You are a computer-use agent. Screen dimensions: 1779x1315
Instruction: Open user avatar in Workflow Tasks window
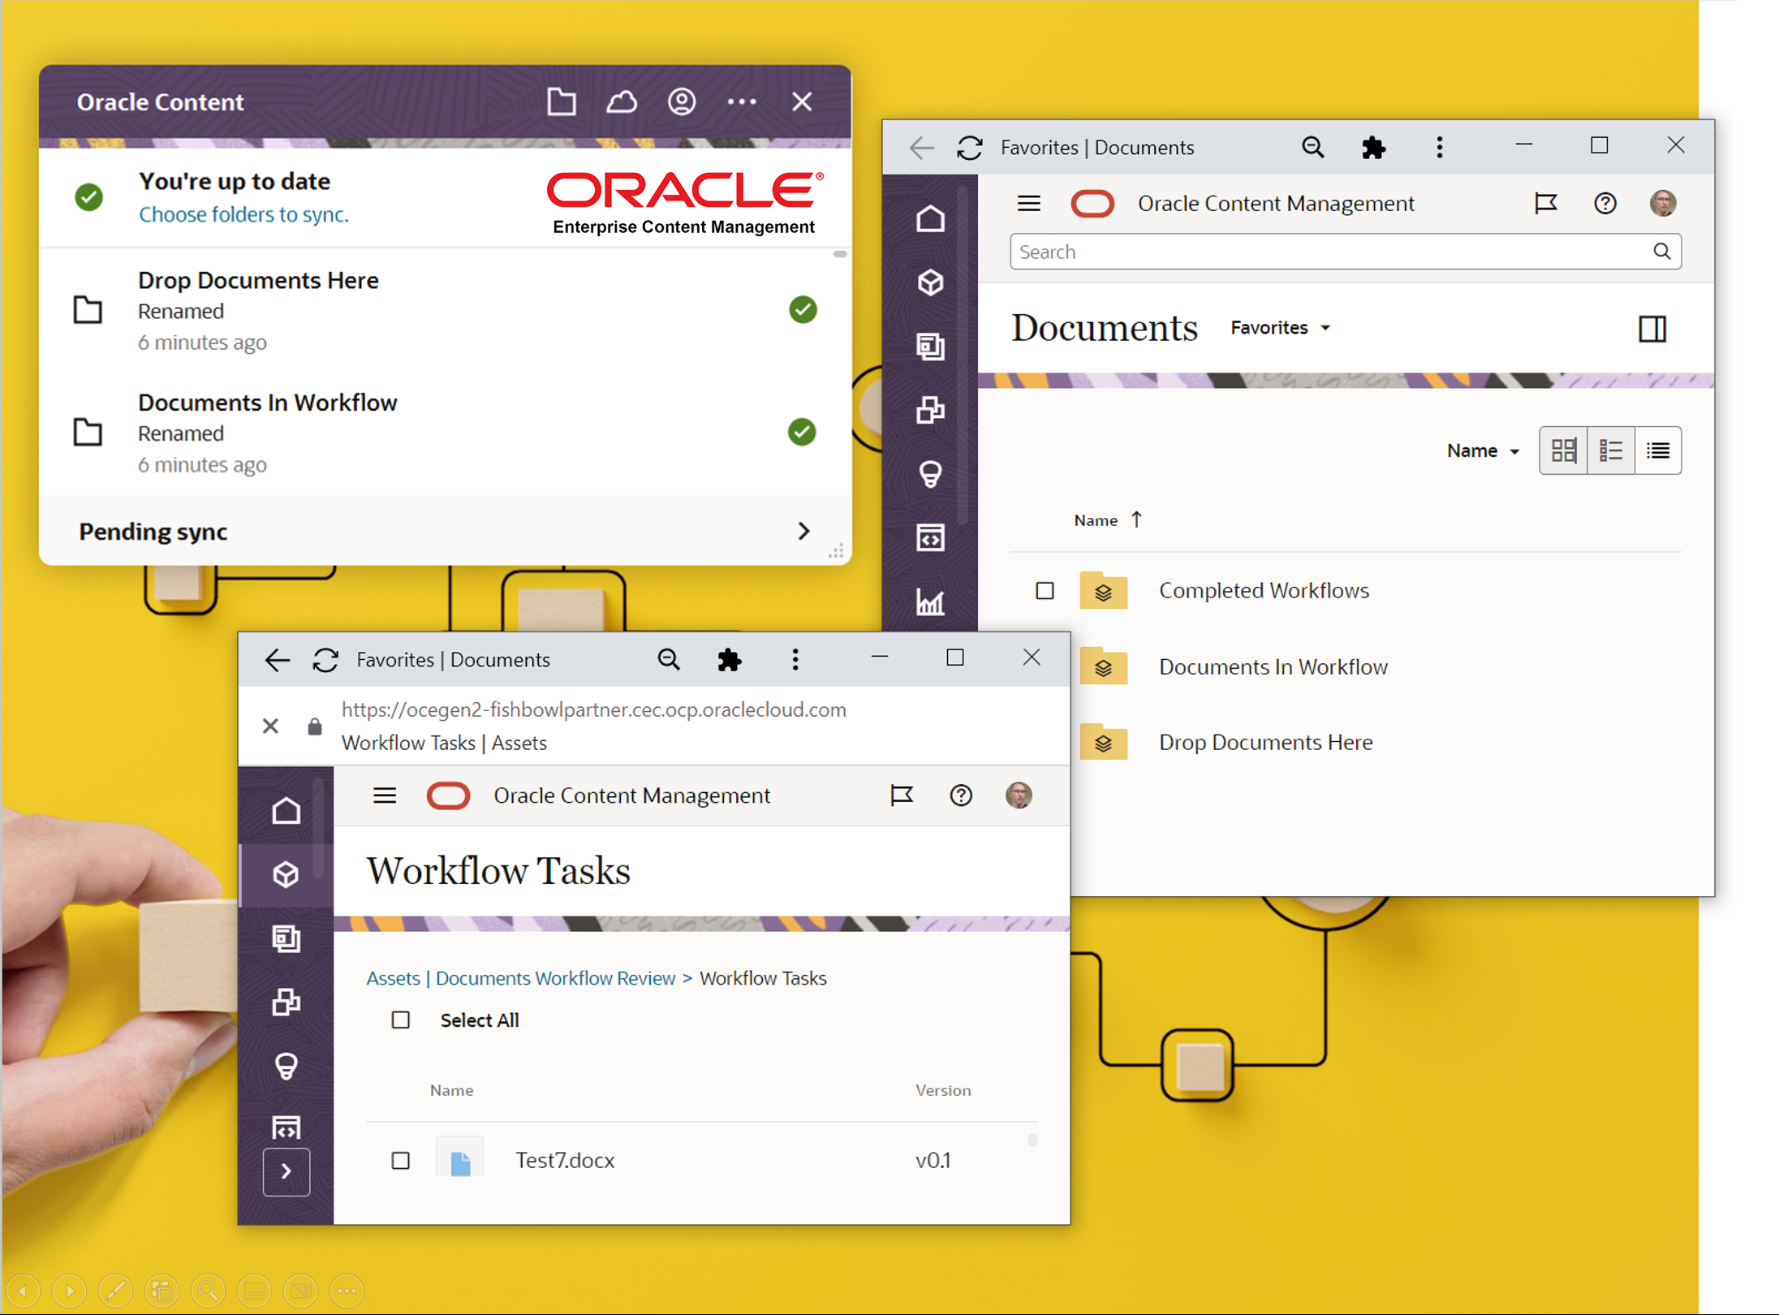pos(1019,795)
